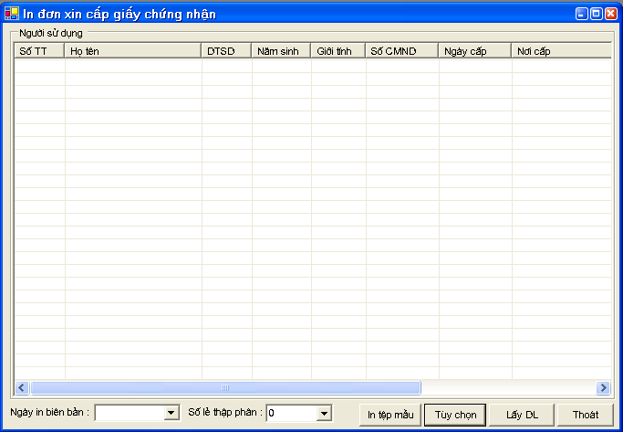The width and height of the screenshot is (623, 432).
Task: Click the Số CMND column header
Action: point(401,51)
